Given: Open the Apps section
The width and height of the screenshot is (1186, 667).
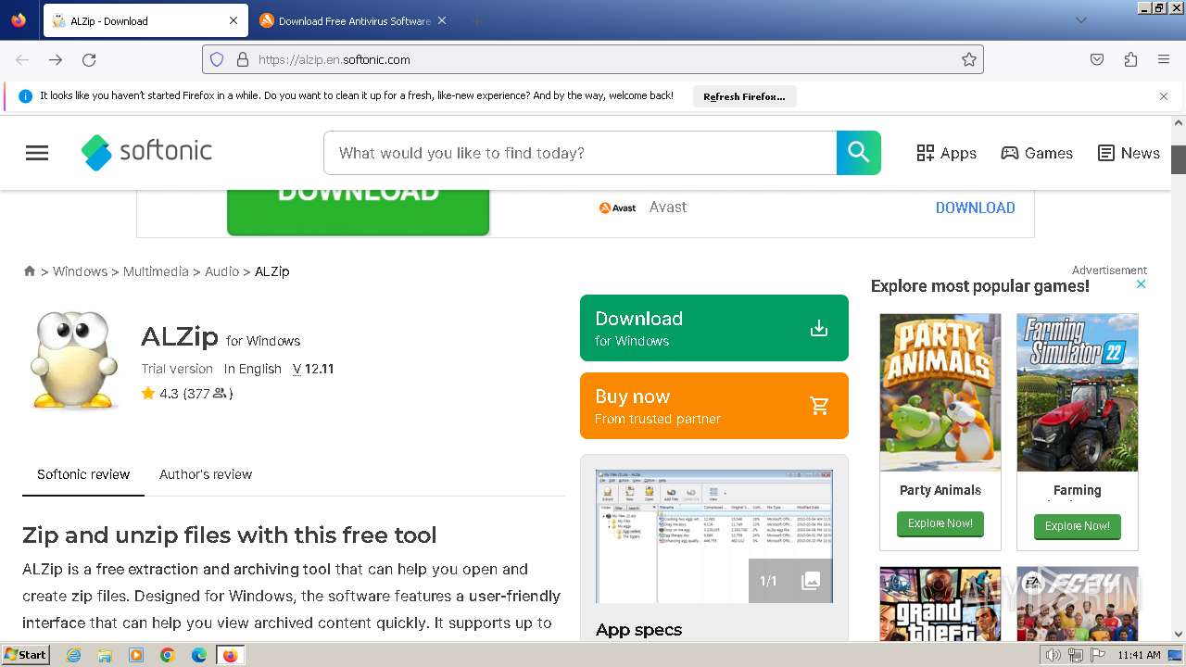Looking at the screenshot, I should click(946, 153).
